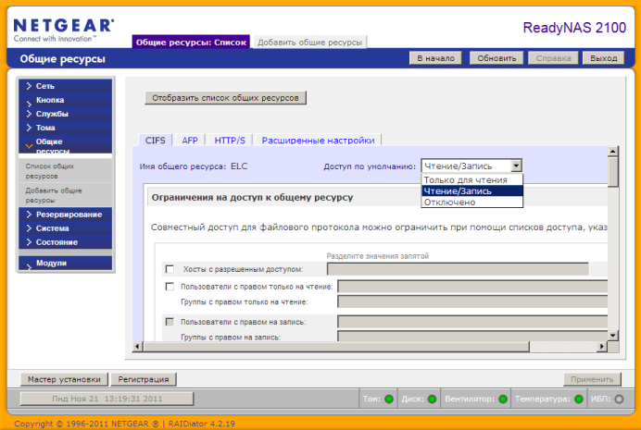Open the Доступ по умолчанию dropdown

click(x=471, y=166)
